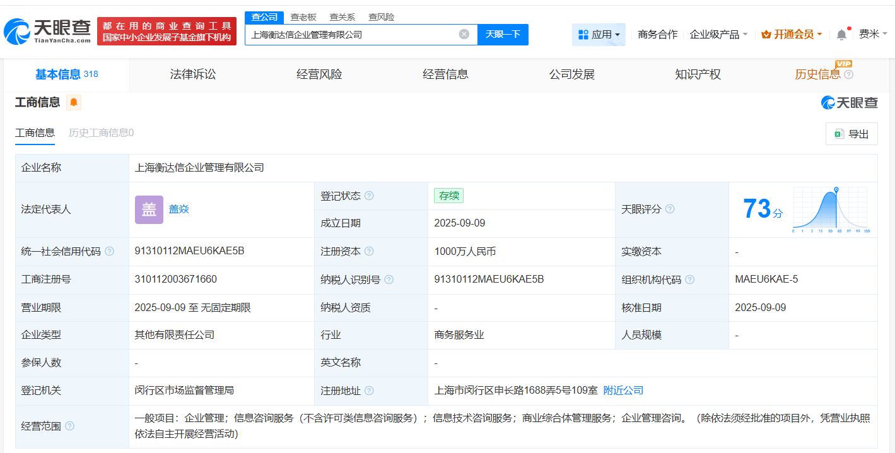Click help icon next to 天眼评分
Image resolution: width=895 pixels, height=453 pixels.
click(670, 209)
